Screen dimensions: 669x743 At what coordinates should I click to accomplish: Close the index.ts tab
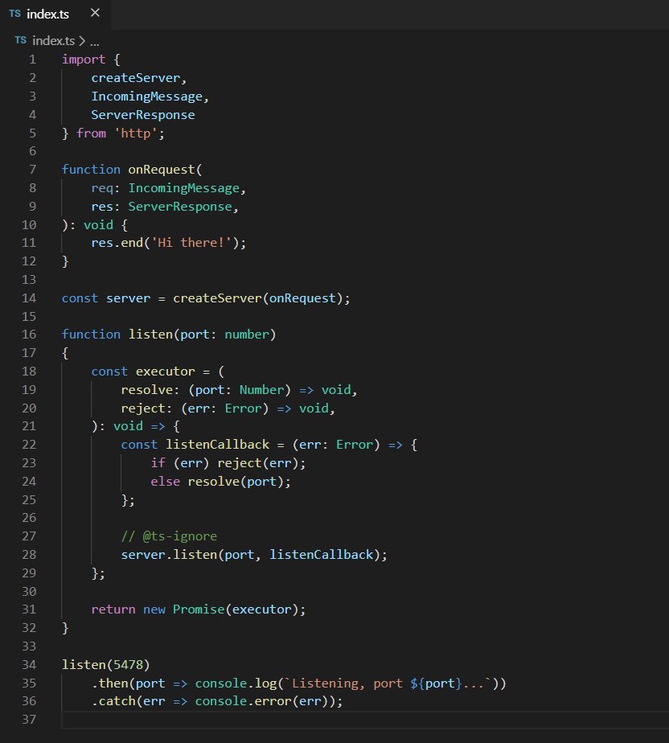95,13
